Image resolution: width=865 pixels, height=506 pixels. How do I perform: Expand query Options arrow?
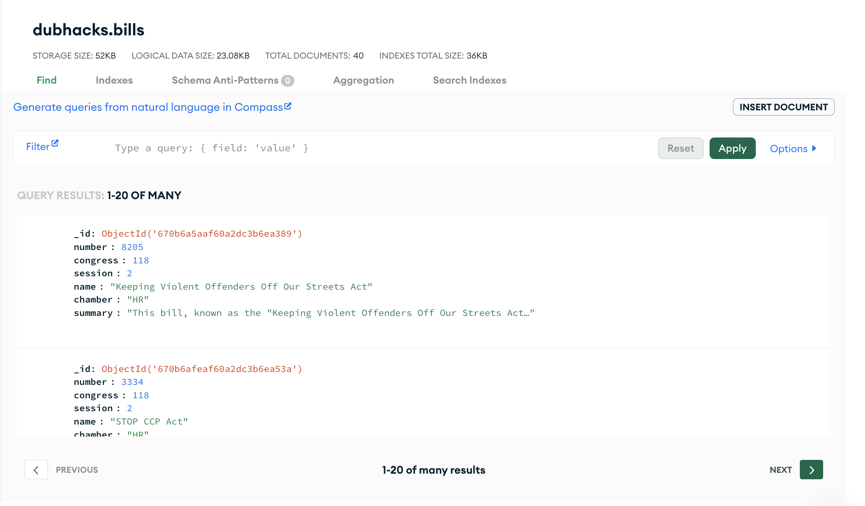[x=814, y=148]
